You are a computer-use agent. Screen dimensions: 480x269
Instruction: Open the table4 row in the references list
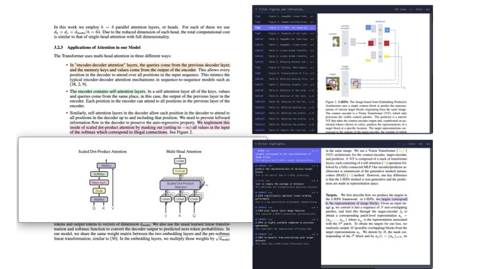[285, 56]
